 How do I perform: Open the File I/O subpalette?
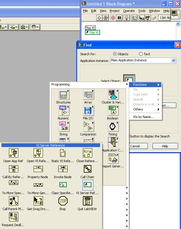click(x=88, y=110)
